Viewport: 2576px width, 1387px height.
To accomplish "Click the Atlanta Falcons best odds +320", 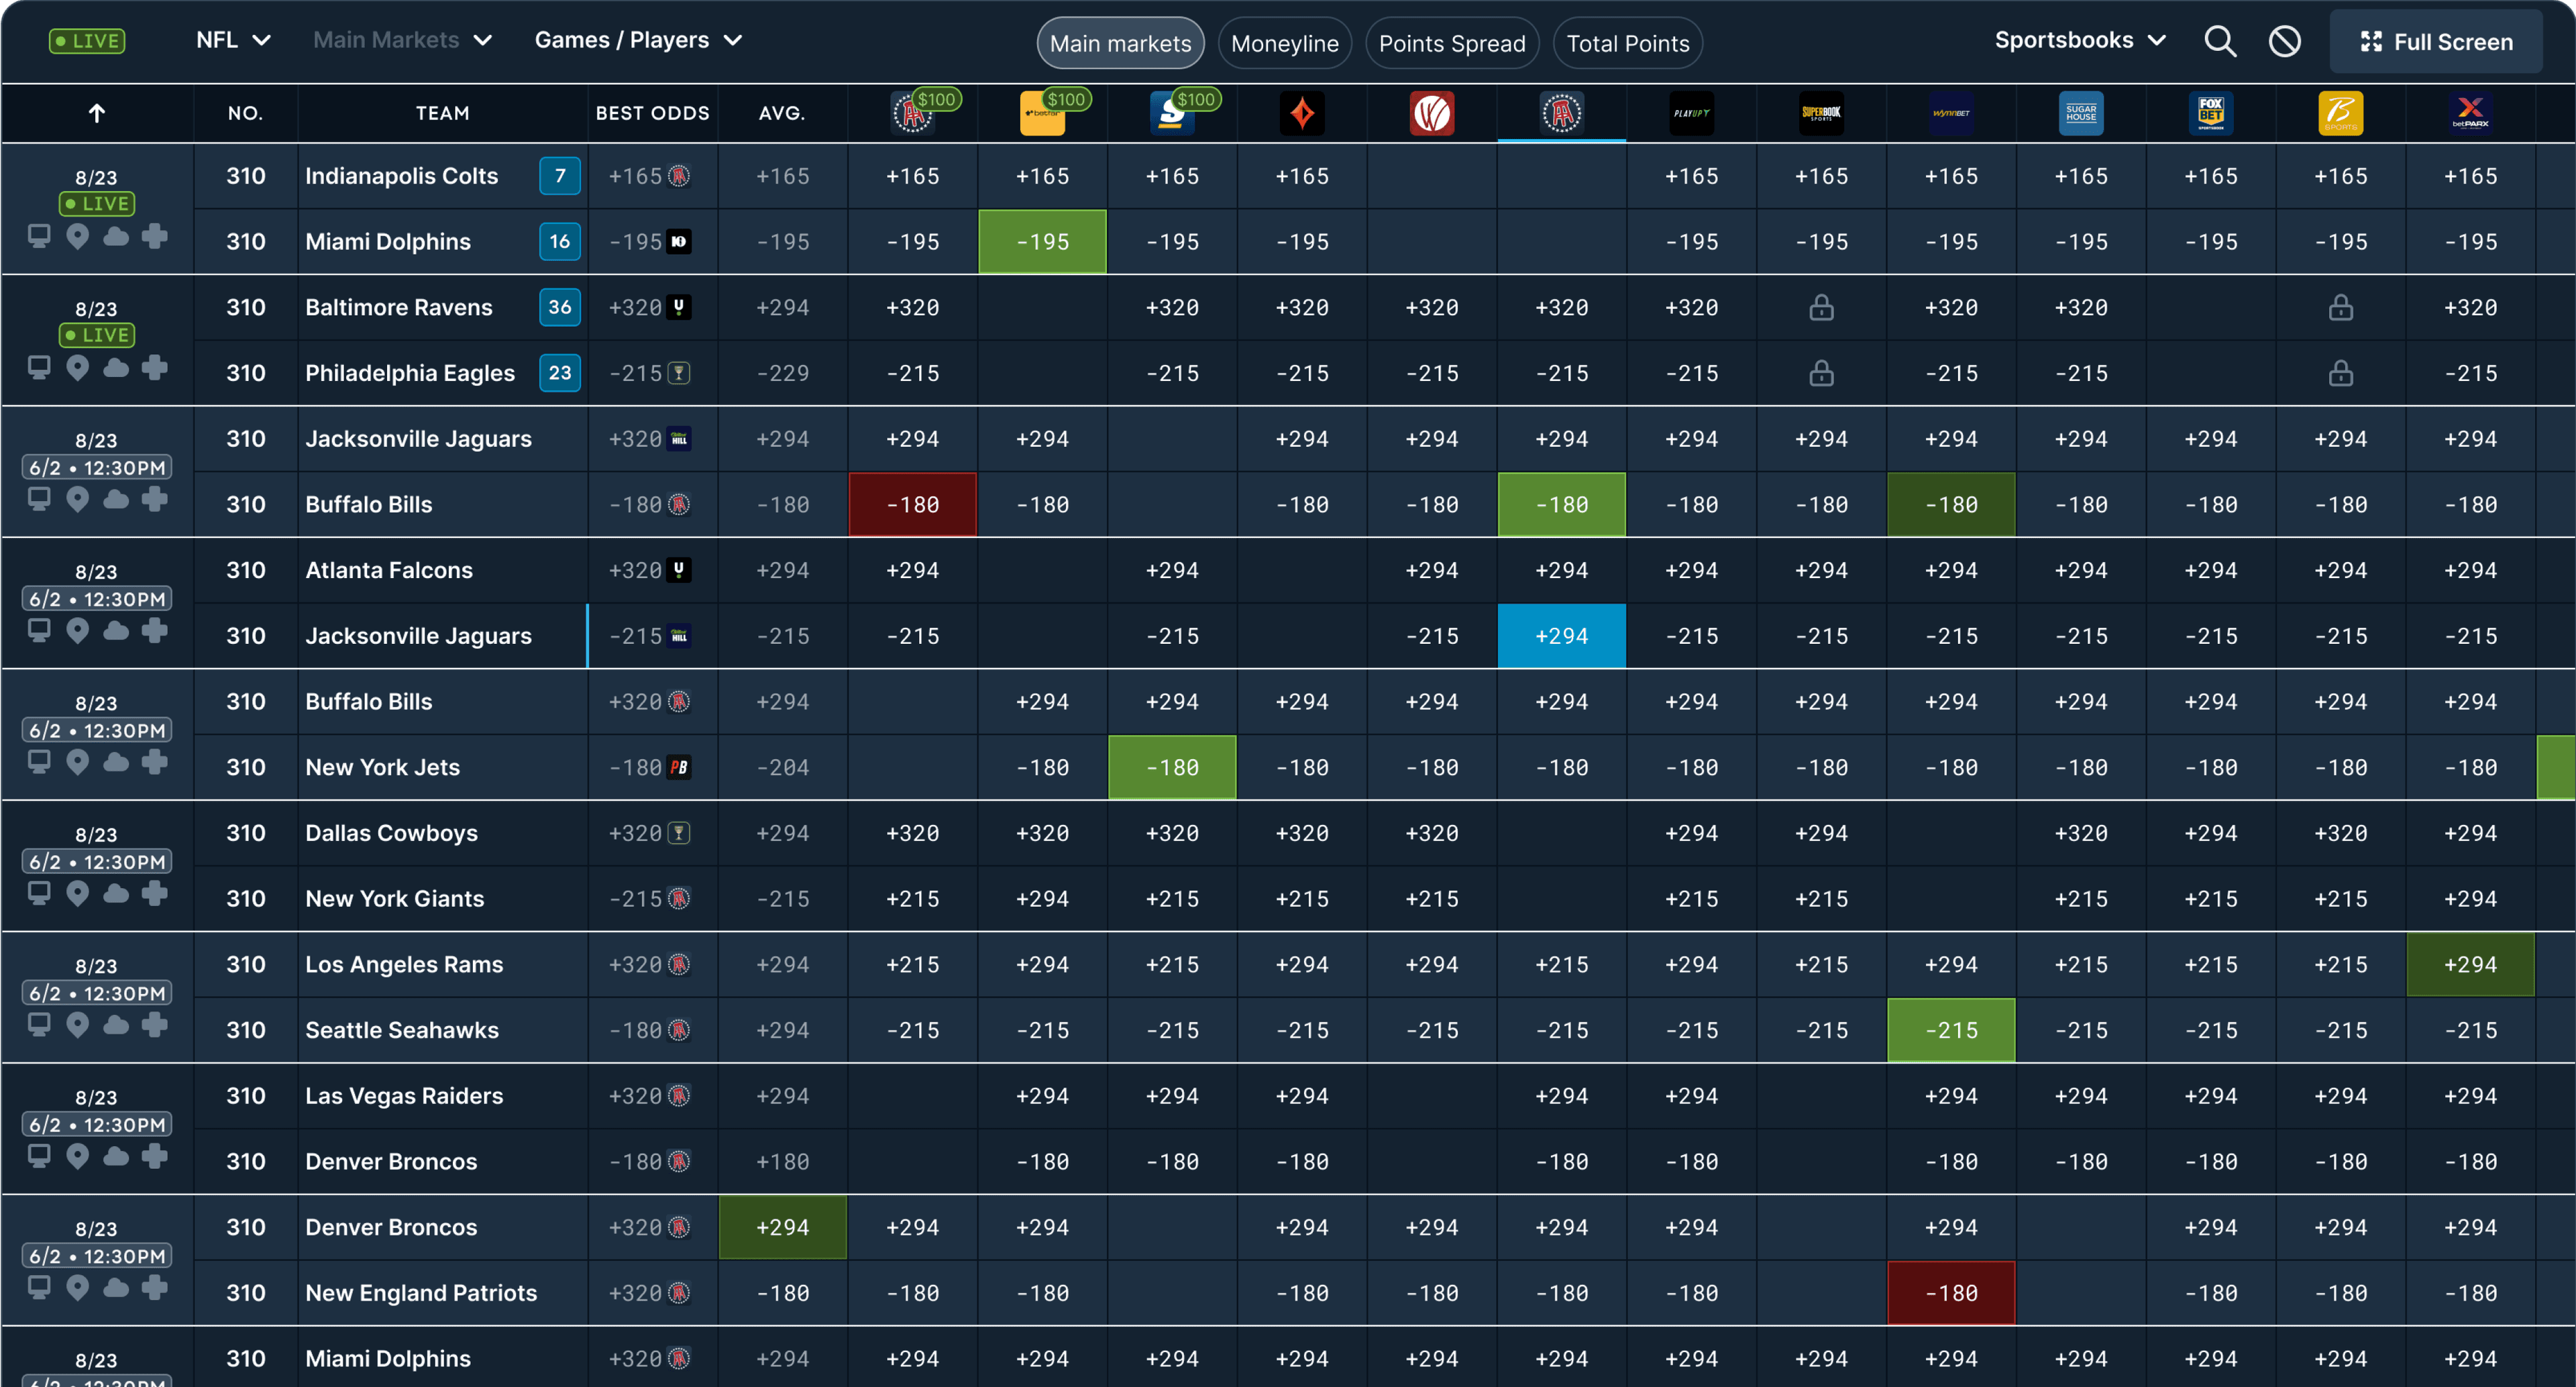I will [635, 570].
